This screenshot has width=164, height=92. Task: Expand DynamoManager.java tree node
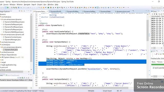click(x=2, y=40)
